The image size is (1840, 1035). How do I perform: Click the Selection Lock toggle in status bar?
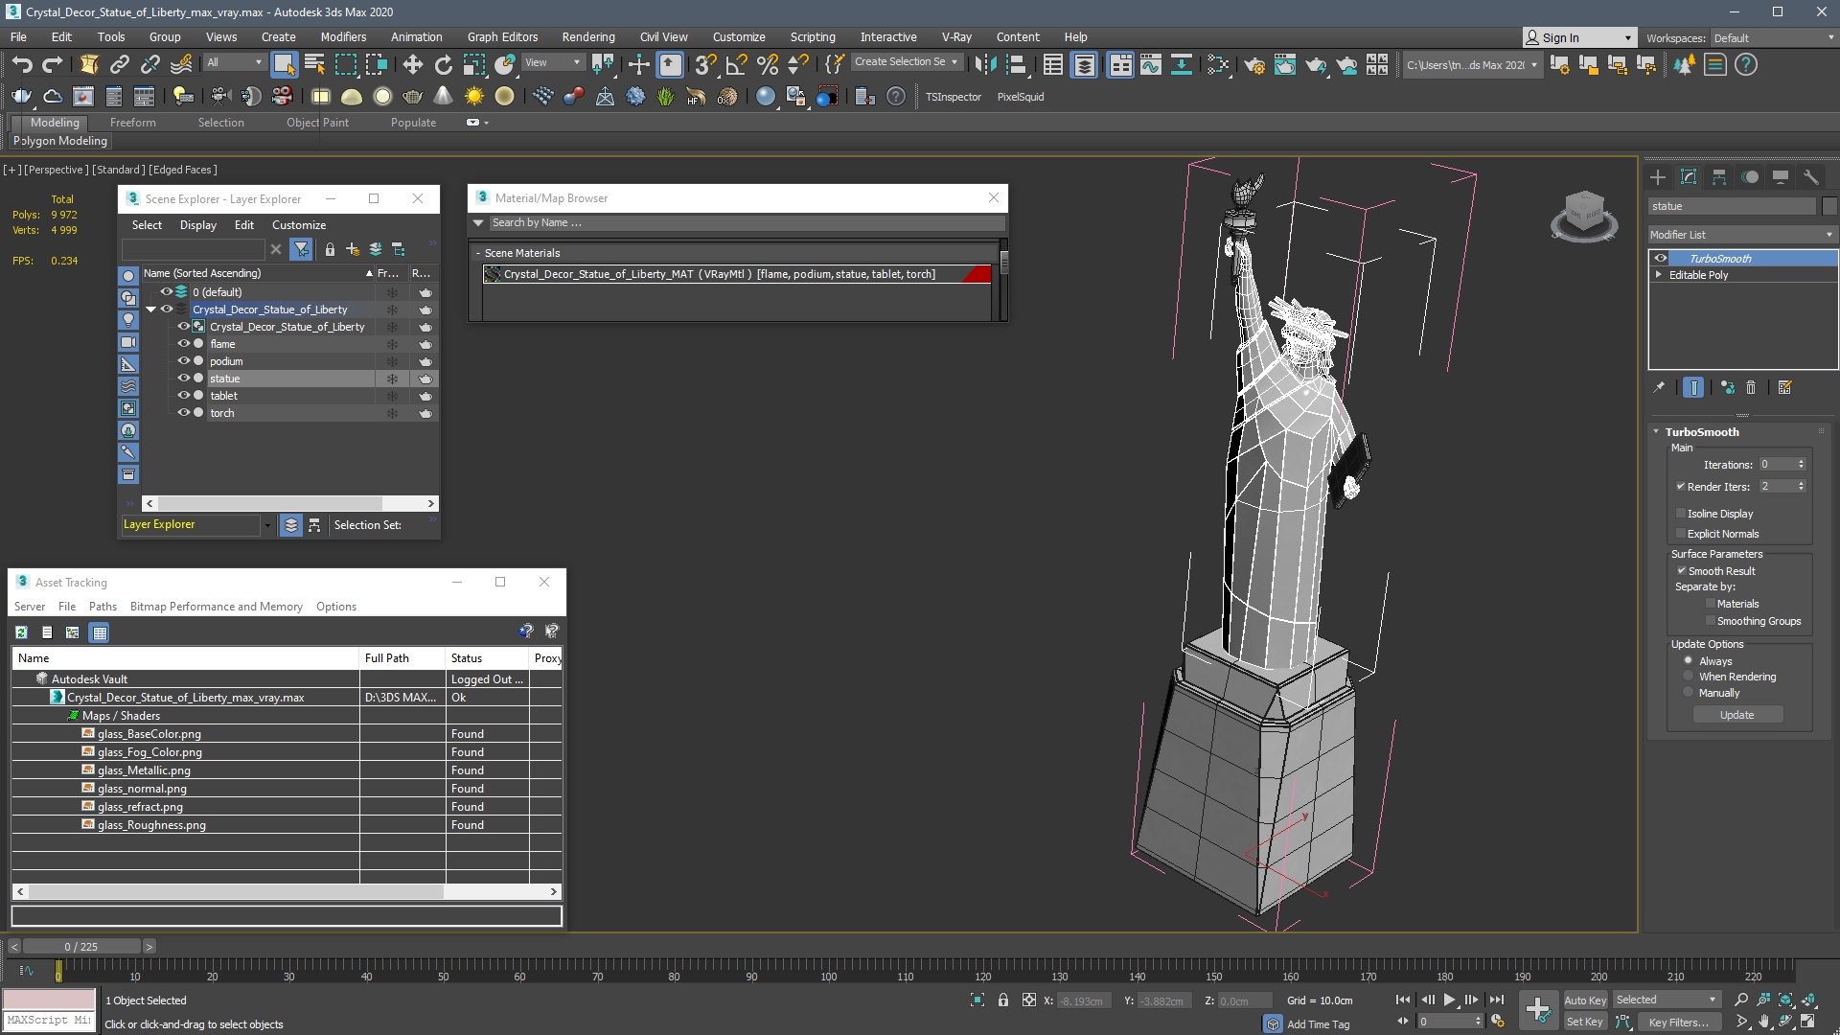pyautogui.click(x=1002, y=1000)
